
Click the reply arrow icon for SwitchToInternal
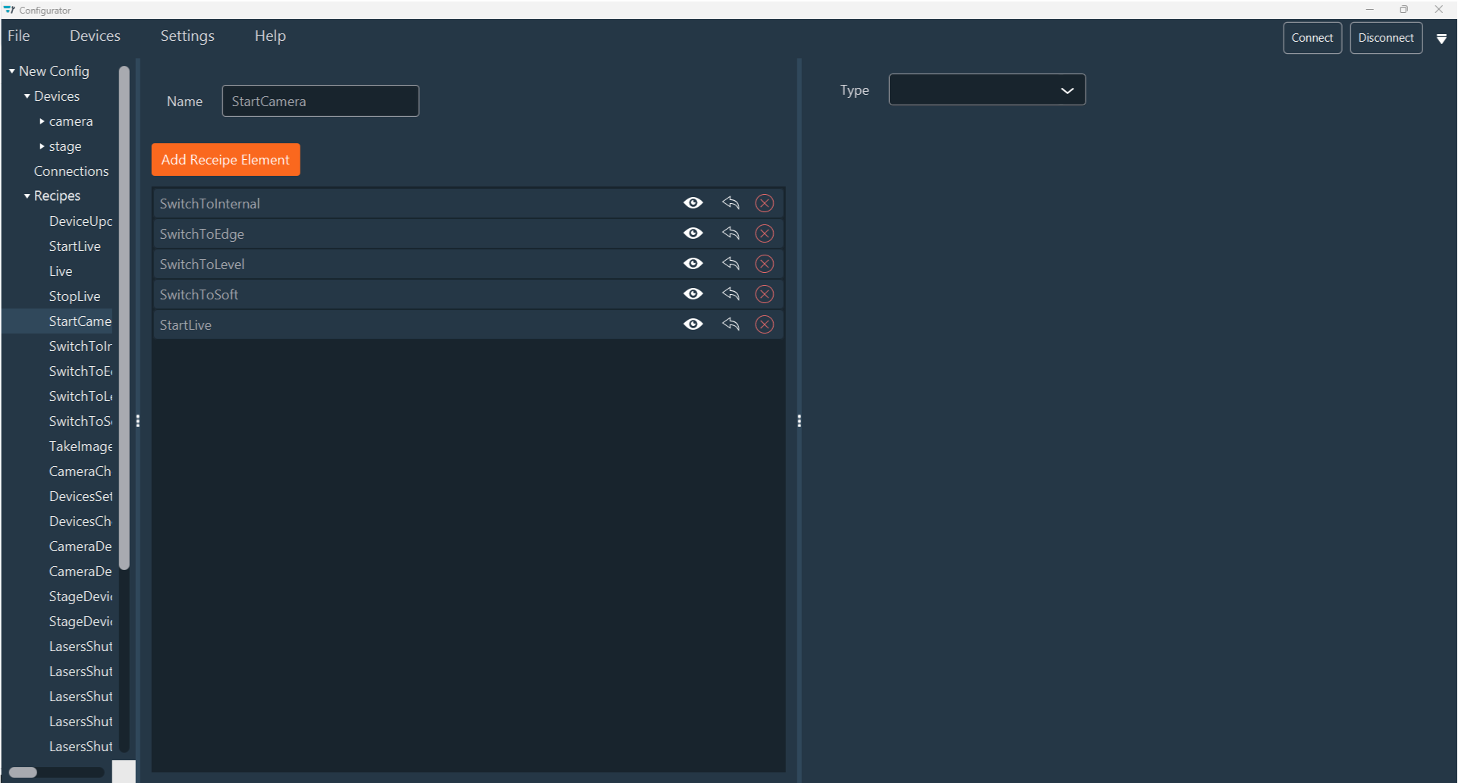(731, 203)
